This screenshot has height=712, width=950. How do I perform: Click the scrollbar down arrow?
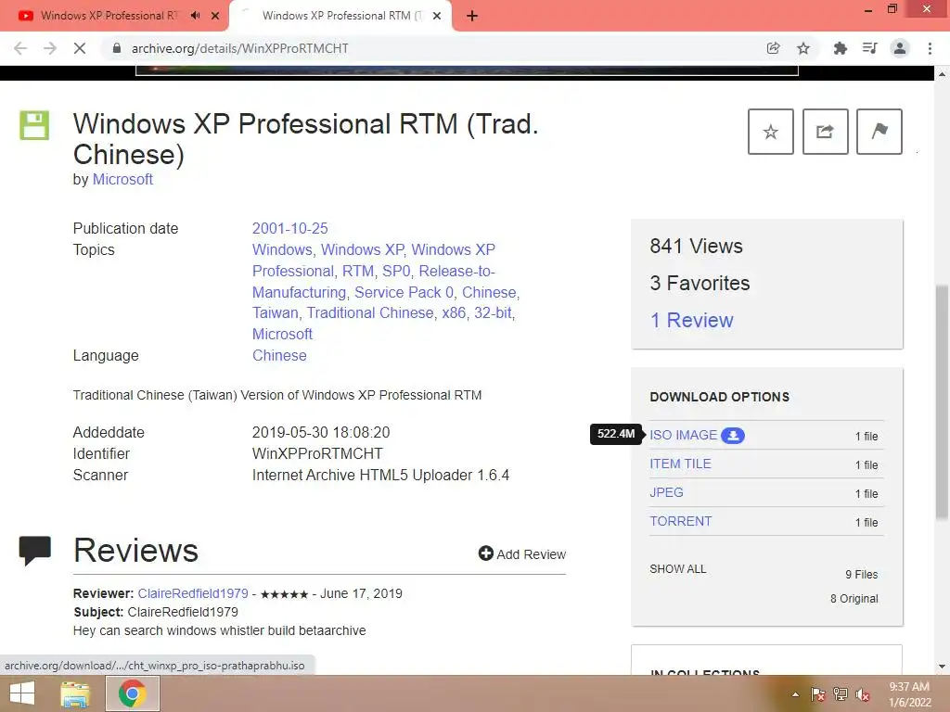click(942, 667)
